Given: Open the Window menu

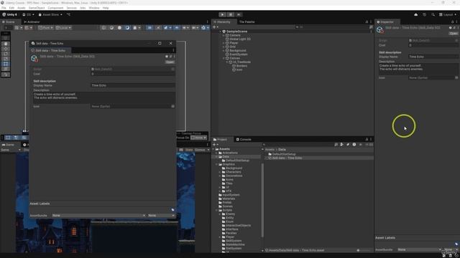Looking at the screenshot, I should click(x=94, y=8).
